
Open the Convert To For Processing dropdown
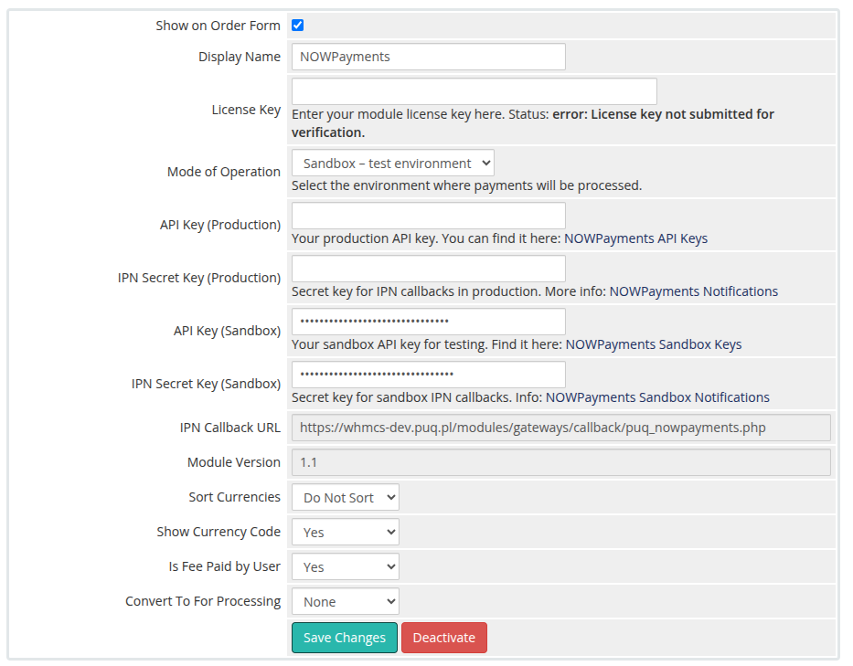click(x=345, y=602)
